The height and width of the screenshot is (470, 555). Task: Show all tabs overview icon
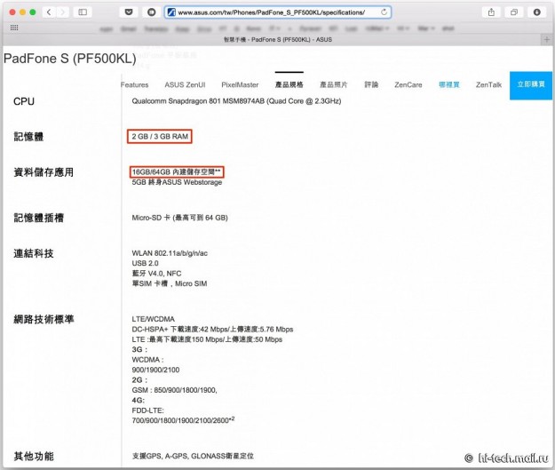pos(515,12)
